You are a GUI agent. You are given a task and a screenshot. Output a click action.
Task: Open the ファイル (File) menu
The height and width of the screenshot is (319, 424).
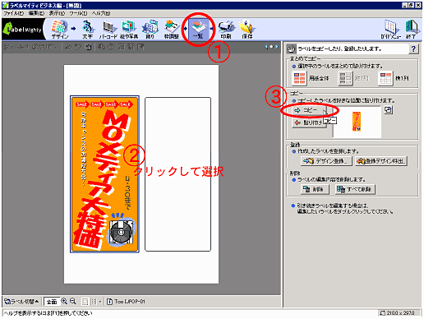pyautogui.click(x=14, y=13)
